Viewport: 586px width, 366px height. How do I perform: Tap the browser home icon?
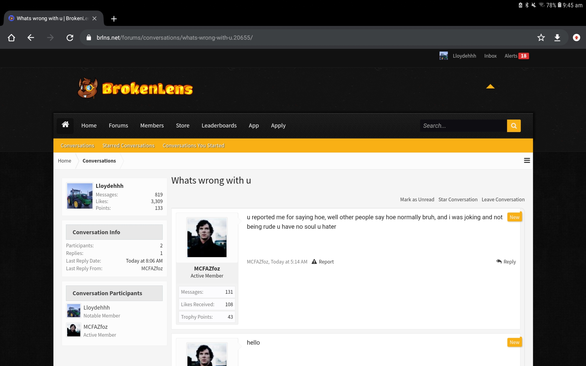[x=11, y=38]
